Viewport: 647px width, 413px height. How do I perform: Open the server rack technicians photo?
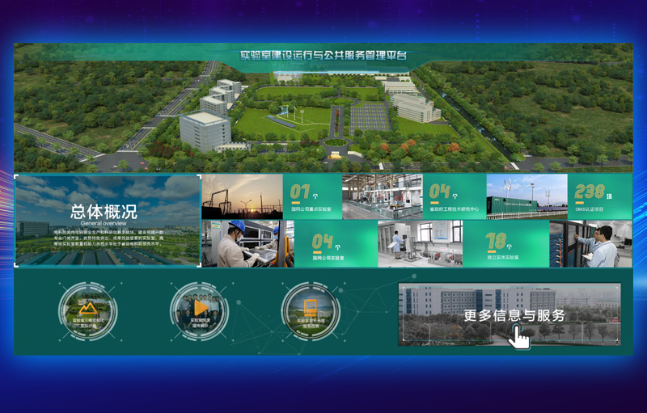[590, 244]
